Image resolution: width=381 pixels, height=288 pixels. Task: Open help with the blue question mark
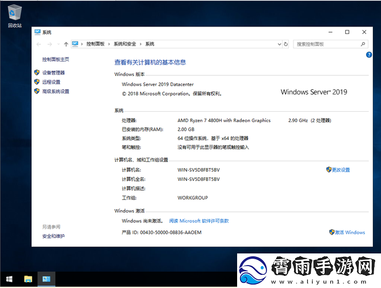coord(368,55)
